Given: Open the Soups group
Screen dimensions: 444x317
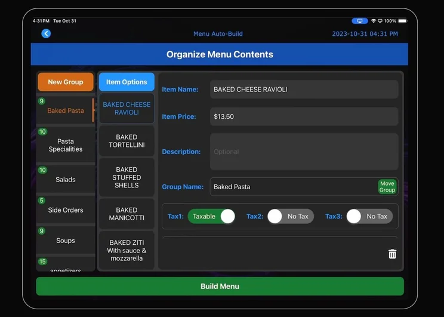Looking at the screenshot, I should tap(66, 240).
